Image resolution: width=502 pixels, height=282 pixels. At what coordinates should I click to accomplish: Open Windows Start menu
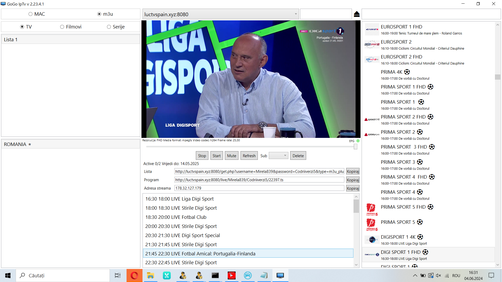click(x=8, y=275)
